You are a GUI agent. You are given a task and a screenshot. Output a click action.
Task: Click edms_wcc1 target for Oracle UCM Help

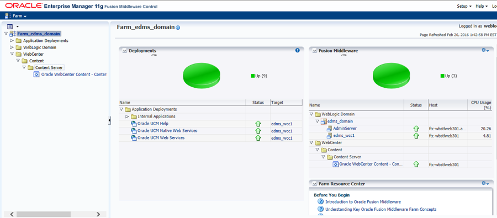[x=282, y=124]
